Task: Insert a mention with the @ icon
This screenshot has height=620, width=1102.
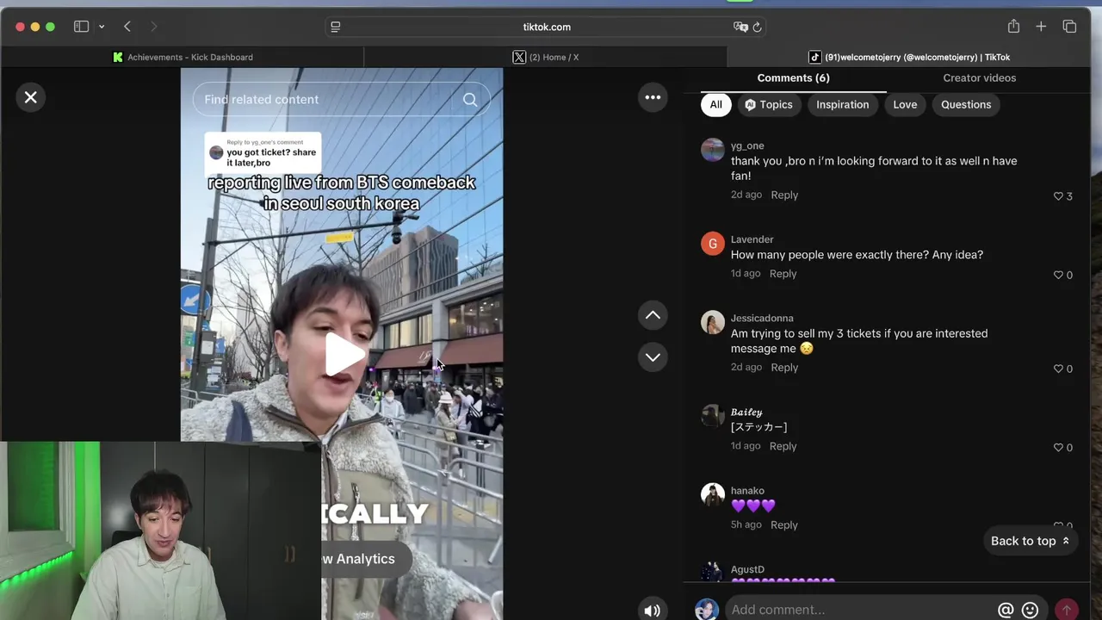Action: (x=1006, y=611)
